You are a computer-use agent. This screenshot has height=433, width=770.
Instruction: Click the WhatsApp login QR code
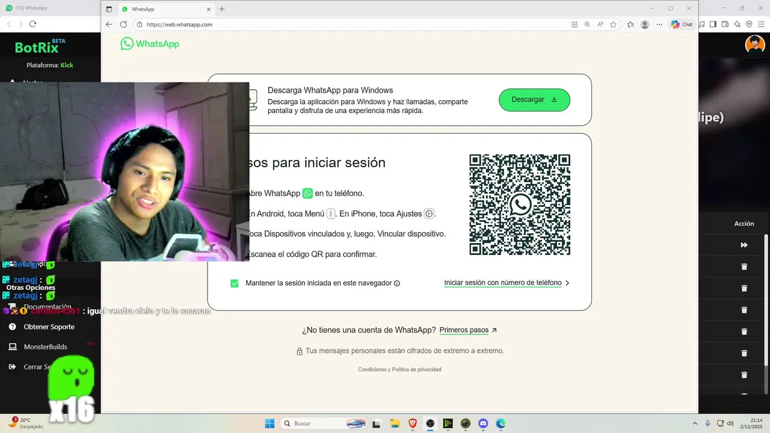520,204
